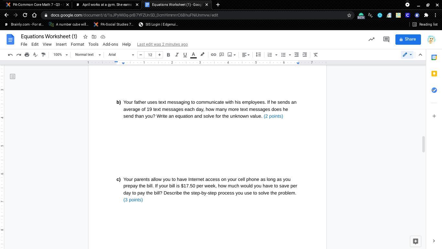Open comment history icon
The height and width of the screenshot is (249, 442).
[x=386, y=39]
